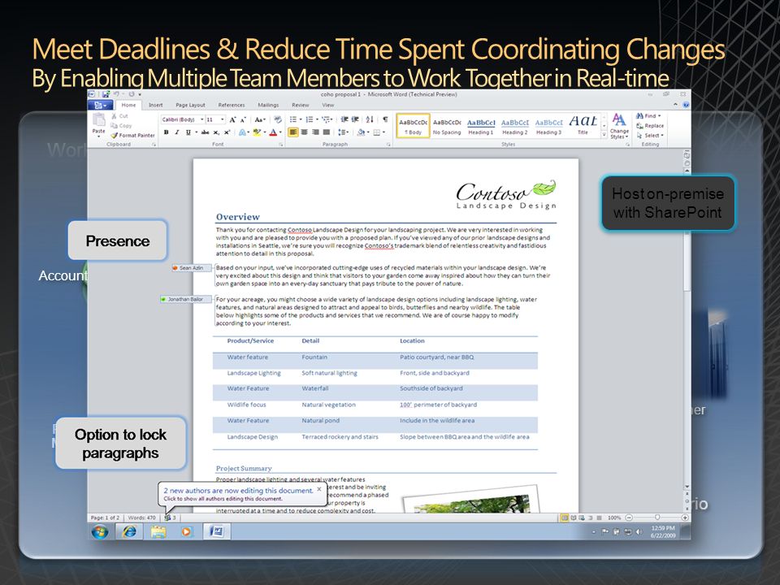Click the Save icon in Quick Access Toolbar
This screenshot has width=780, height=585.
[106, 94]
